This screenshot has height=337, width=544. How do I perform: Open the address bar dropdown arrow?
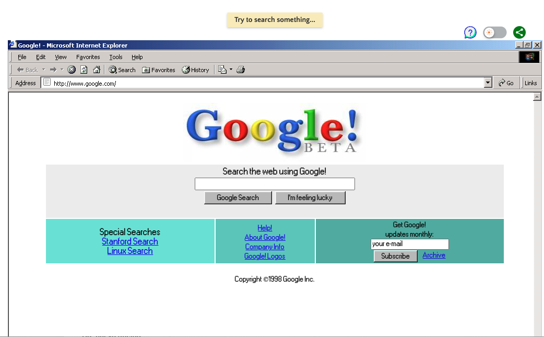tap(488, 83)
